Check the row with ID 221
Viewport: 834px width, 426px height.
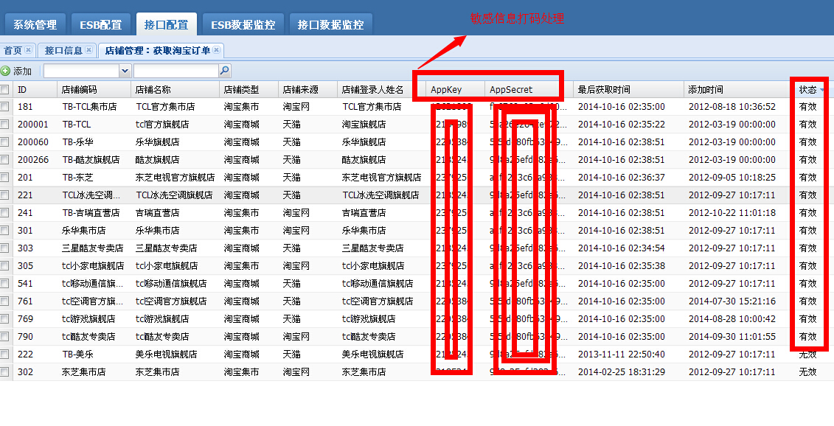(4, 195)
